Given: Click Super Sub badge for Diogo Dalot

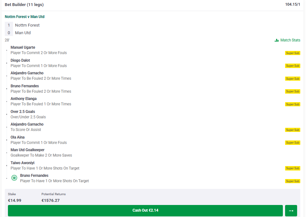Looking at the screenshot, I should pyautogui.click(x=292, y=66).
